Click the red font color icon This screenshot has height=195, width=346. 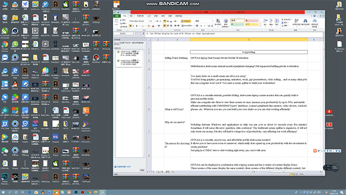click(153, 26)
